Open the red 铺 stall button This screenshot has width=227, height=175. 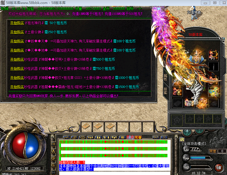coord(218,168)
